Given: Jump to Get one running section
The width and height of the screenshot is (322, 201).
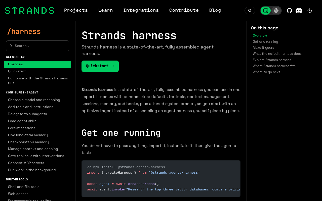Looking at the screenshot, I should 265,42.
